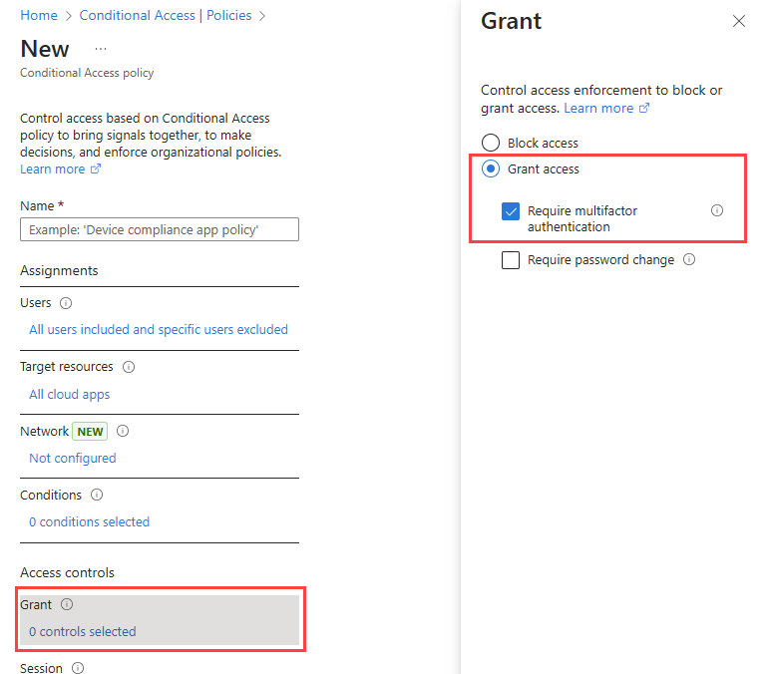This screenshot has width=772, height=674.
Task: Open Not configured network setting
Action: 73,458
